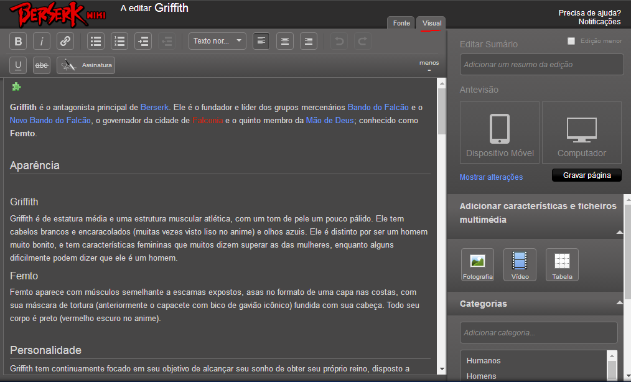Follow the red Falconia link

click(208, 120)
